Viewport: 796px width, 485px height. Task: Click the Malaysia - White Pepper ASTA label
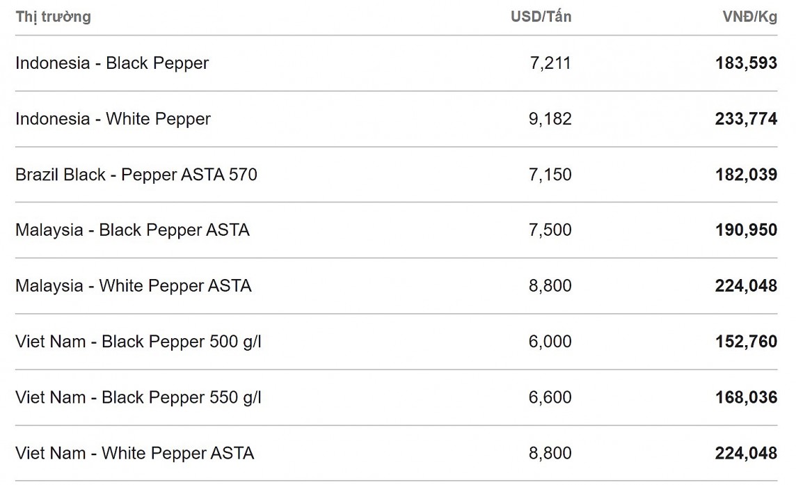(x=134, y=286)
